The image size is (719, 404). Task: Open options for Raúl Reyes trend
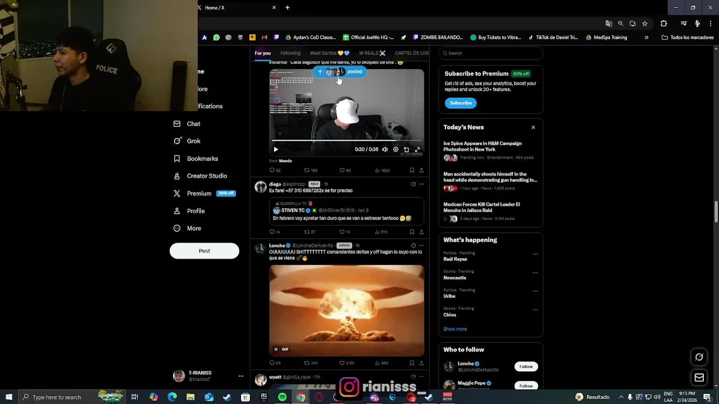click(535, 254)
